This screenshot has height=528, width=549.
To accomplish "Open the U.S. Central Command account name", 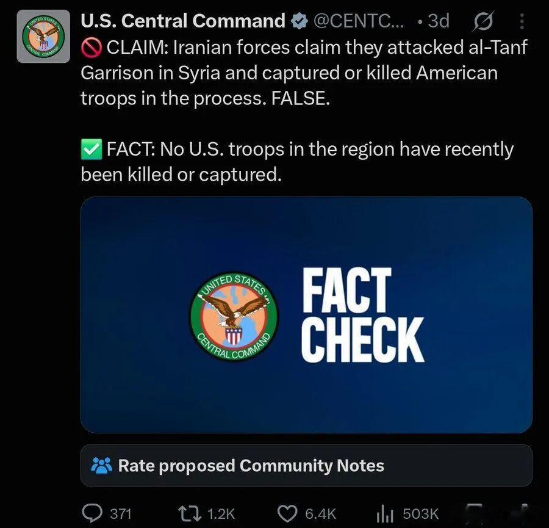I will [183, 21].
